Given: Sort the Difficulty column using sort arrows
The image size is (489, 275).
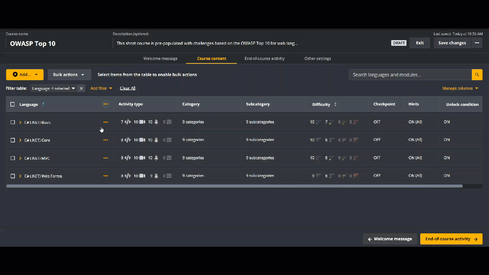Looking at the screenshot, I should [335, 104].
